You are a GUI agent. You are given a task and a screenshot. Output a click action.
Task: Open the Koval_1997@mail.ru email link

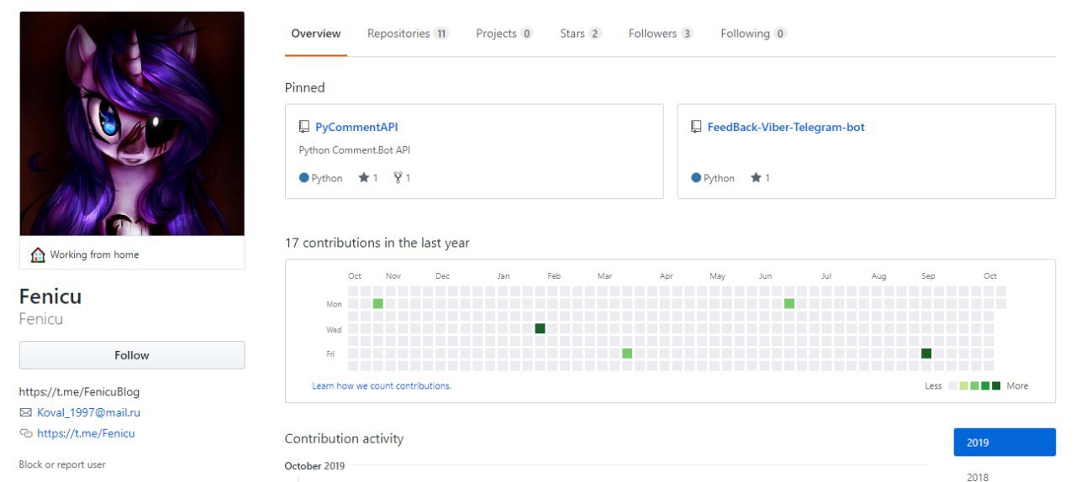click(88, 412)
